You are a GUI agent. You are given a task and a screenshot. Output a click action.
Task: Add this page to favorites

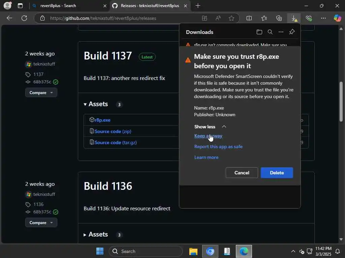(x=231, y=18)
